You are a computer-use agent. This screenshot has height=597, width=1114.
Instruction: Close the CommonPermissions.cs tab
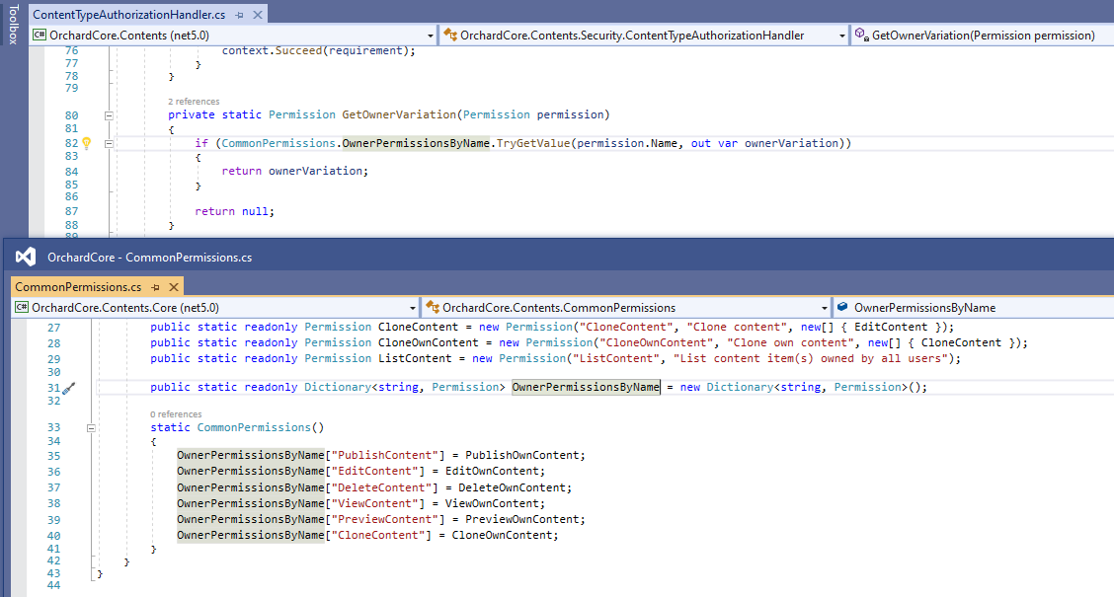point(174,287)
